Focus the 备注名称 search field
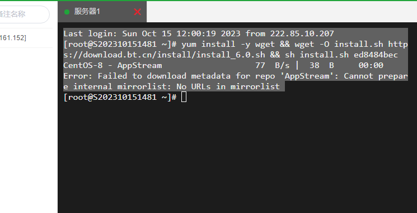Image resolution: width=417 pixels, height=213 pixels. point(24,14)
